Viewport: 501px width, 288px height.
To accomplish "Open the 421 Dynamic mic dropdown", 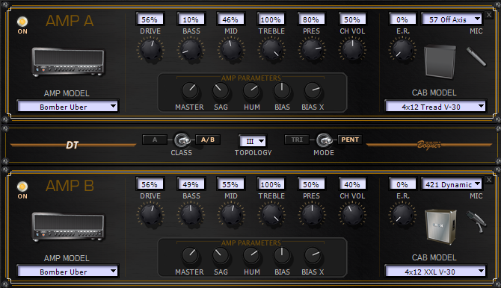I will 452,184.
